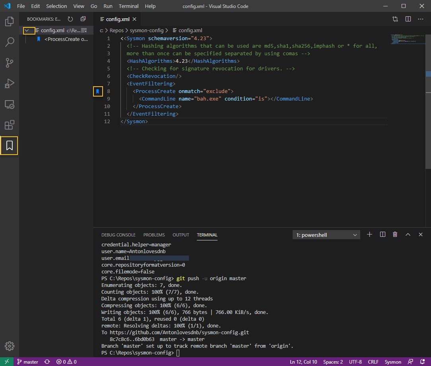Open the editor More Actions ellipsis menu
Image resolution: width=431 pixels, height=366 pixels.
click(x=421, y=19)
